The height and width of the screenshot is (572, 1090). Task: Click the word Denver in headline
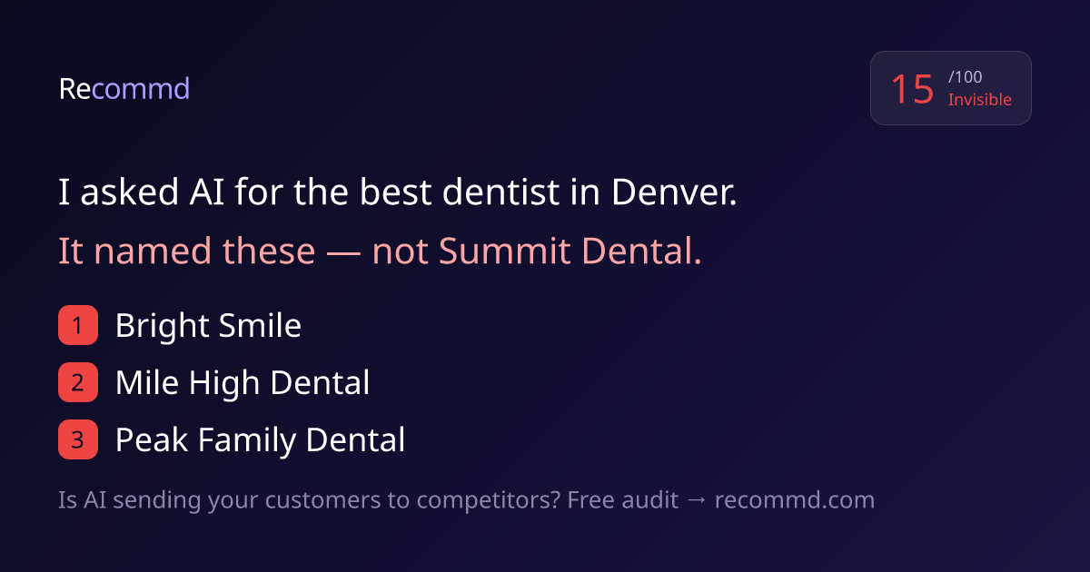coord(674,192)
